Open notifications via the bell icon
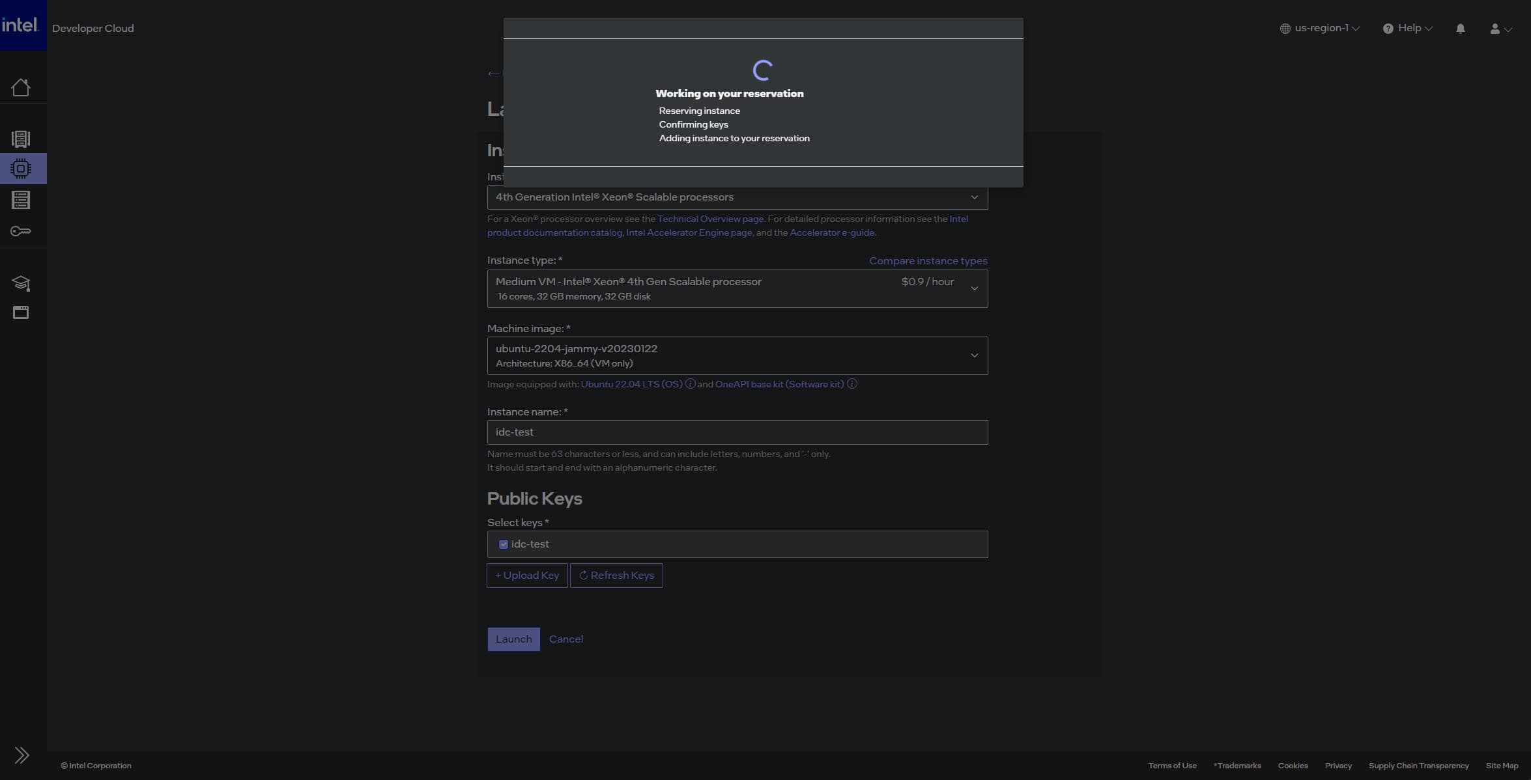This screenshot has width=1531, height=780. [1460, 28]
